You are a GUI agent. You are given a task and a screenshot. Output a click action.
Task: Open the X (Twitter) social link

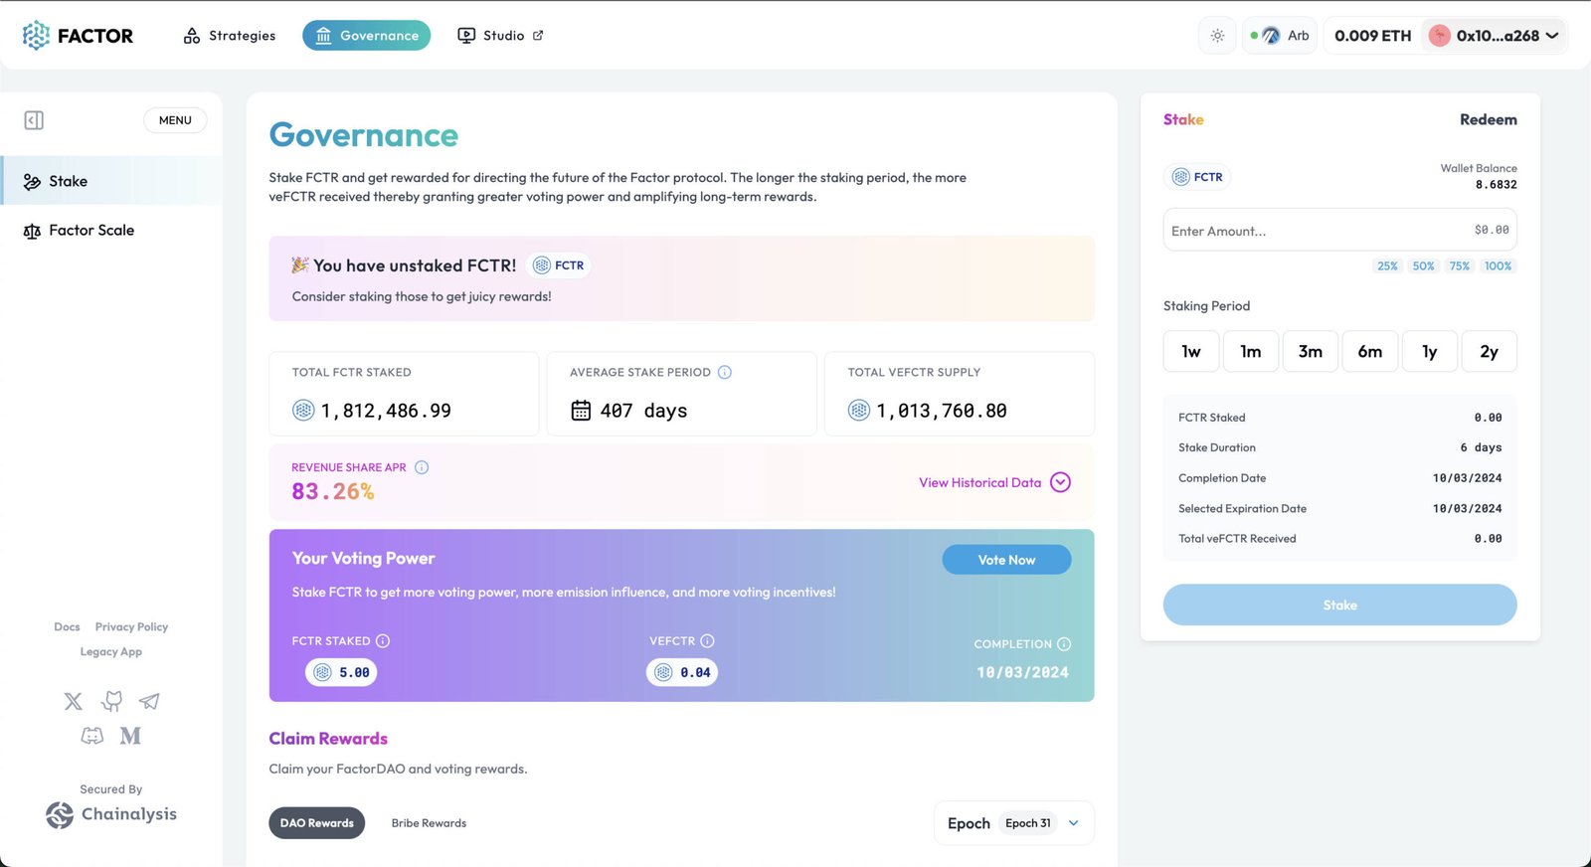(74, 702)
